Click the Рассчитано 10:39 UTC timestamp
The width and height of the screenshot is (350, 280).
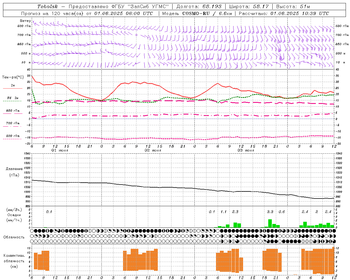pyautogui.click(x=284, y=13)
